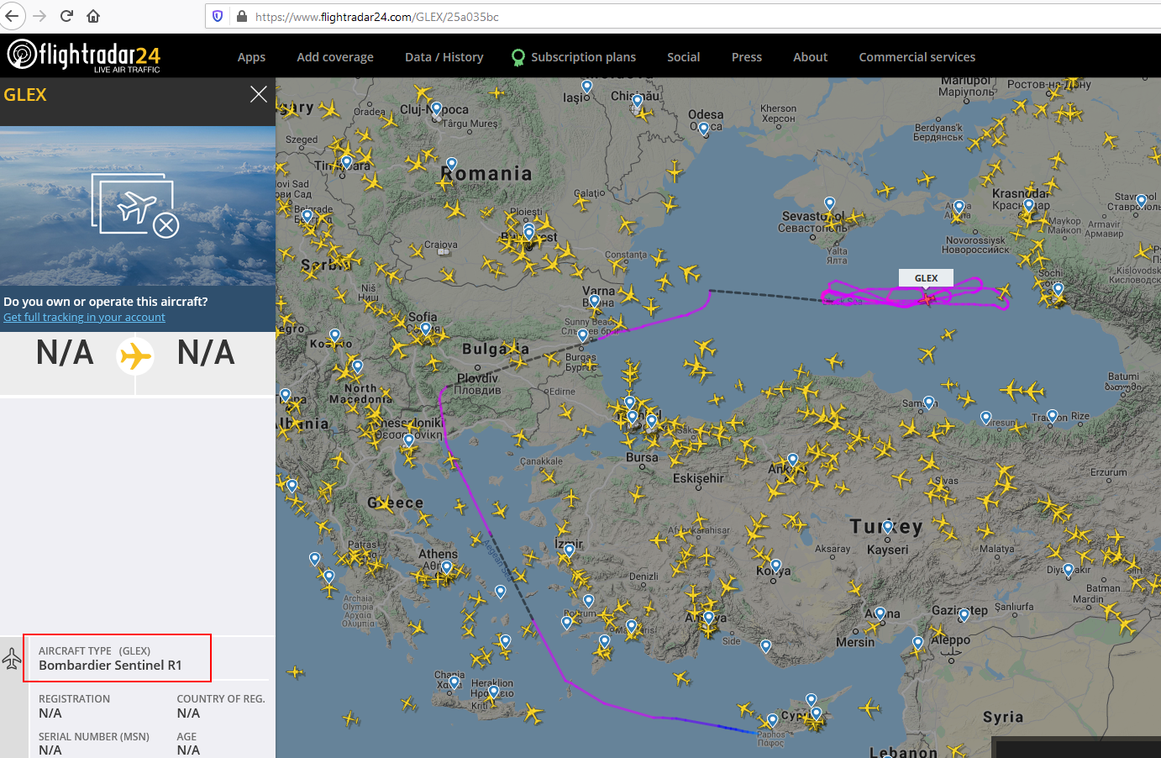Click the airport pin at Iași
Screen dimensions: 1161x758
[x=587, y=87]
